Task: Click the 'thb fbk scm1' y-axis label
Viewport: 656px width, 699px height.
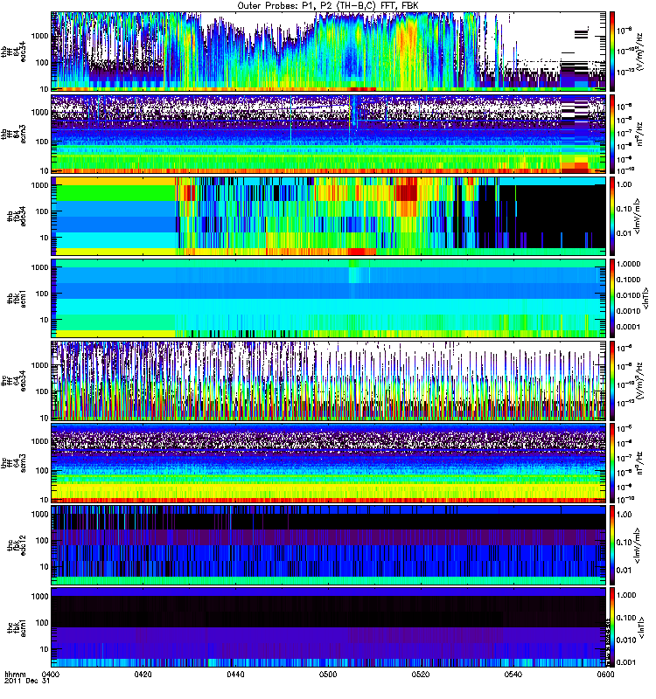Action: coord(17,298)
